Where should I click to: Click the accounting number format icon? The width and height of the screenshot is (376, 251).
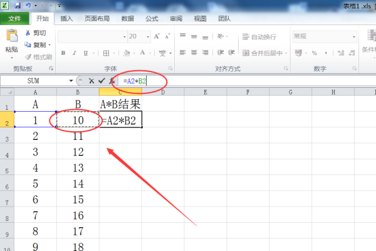(298, 53)
